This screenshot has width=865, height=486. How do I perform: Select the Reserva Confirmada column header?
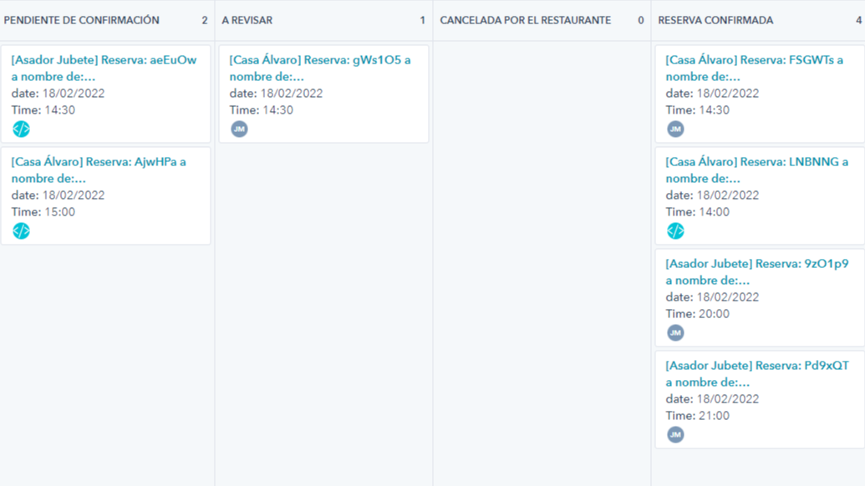click(x=715, y=20)
